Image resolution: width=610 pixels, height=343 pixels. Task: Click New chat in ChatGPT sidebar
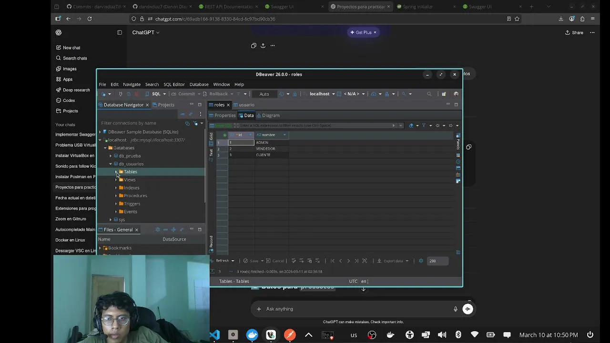[71, 48]
